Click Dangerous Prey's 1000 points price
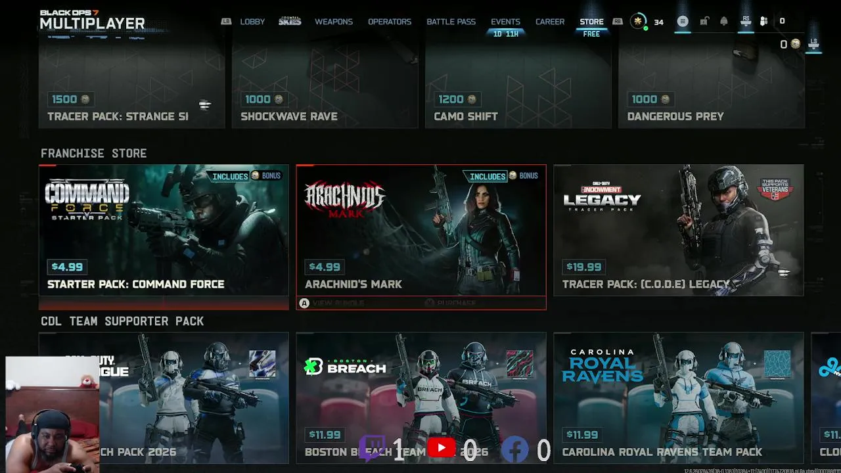841x473 pixels. coord(650,99)
